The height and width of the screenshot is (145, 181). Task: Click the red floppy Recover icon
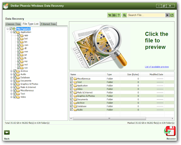(170, 131)
